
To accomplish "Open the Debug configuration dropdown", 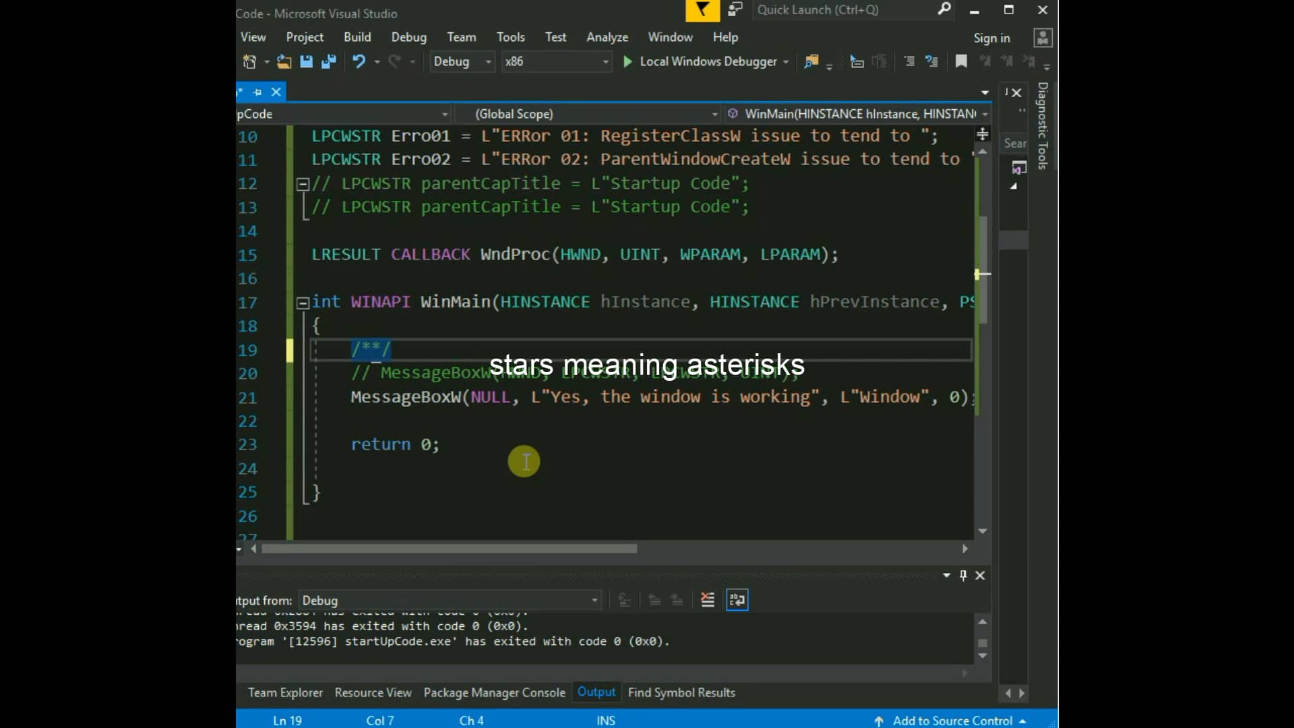I will point(462,61).
